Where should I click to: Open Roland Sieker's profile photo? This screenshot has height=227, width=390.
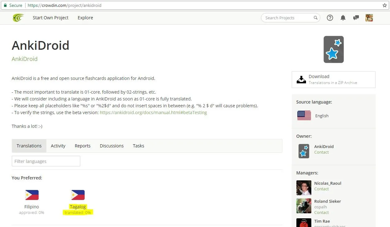304,206
